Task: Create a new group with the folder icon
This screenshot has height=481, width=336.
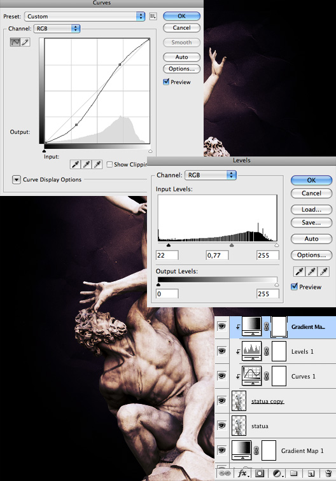Action: tap(294, 473)
